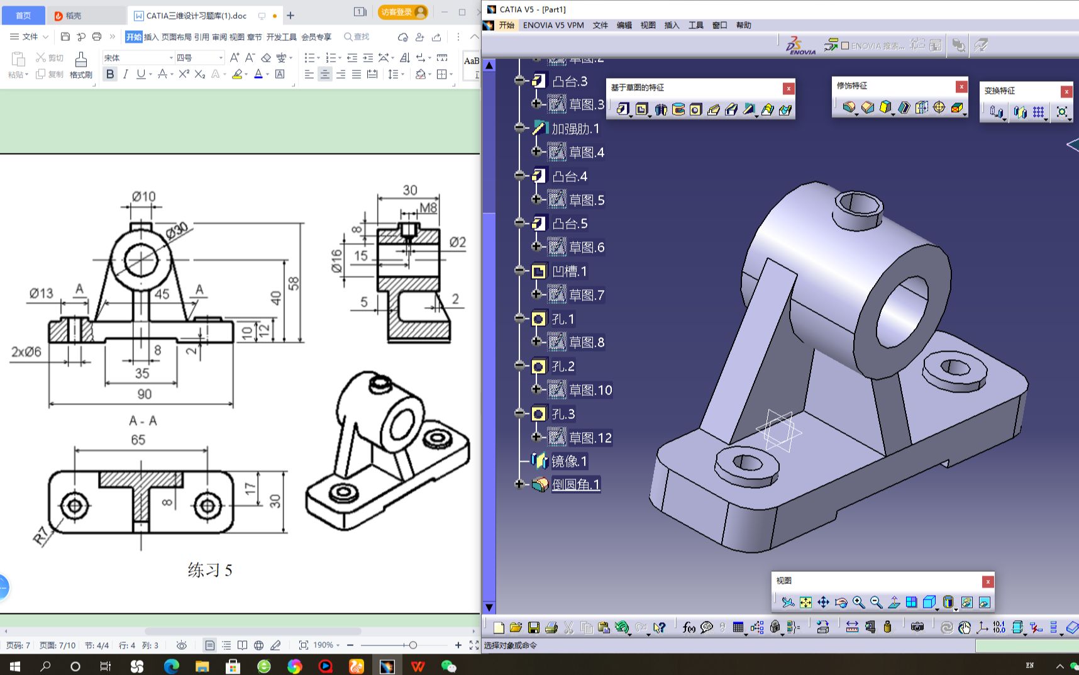Open the 文件 menu dropdown arrow in WPS
Image resolution: width=1079 pixels, height=675 pixels.
tap(45, 36)
